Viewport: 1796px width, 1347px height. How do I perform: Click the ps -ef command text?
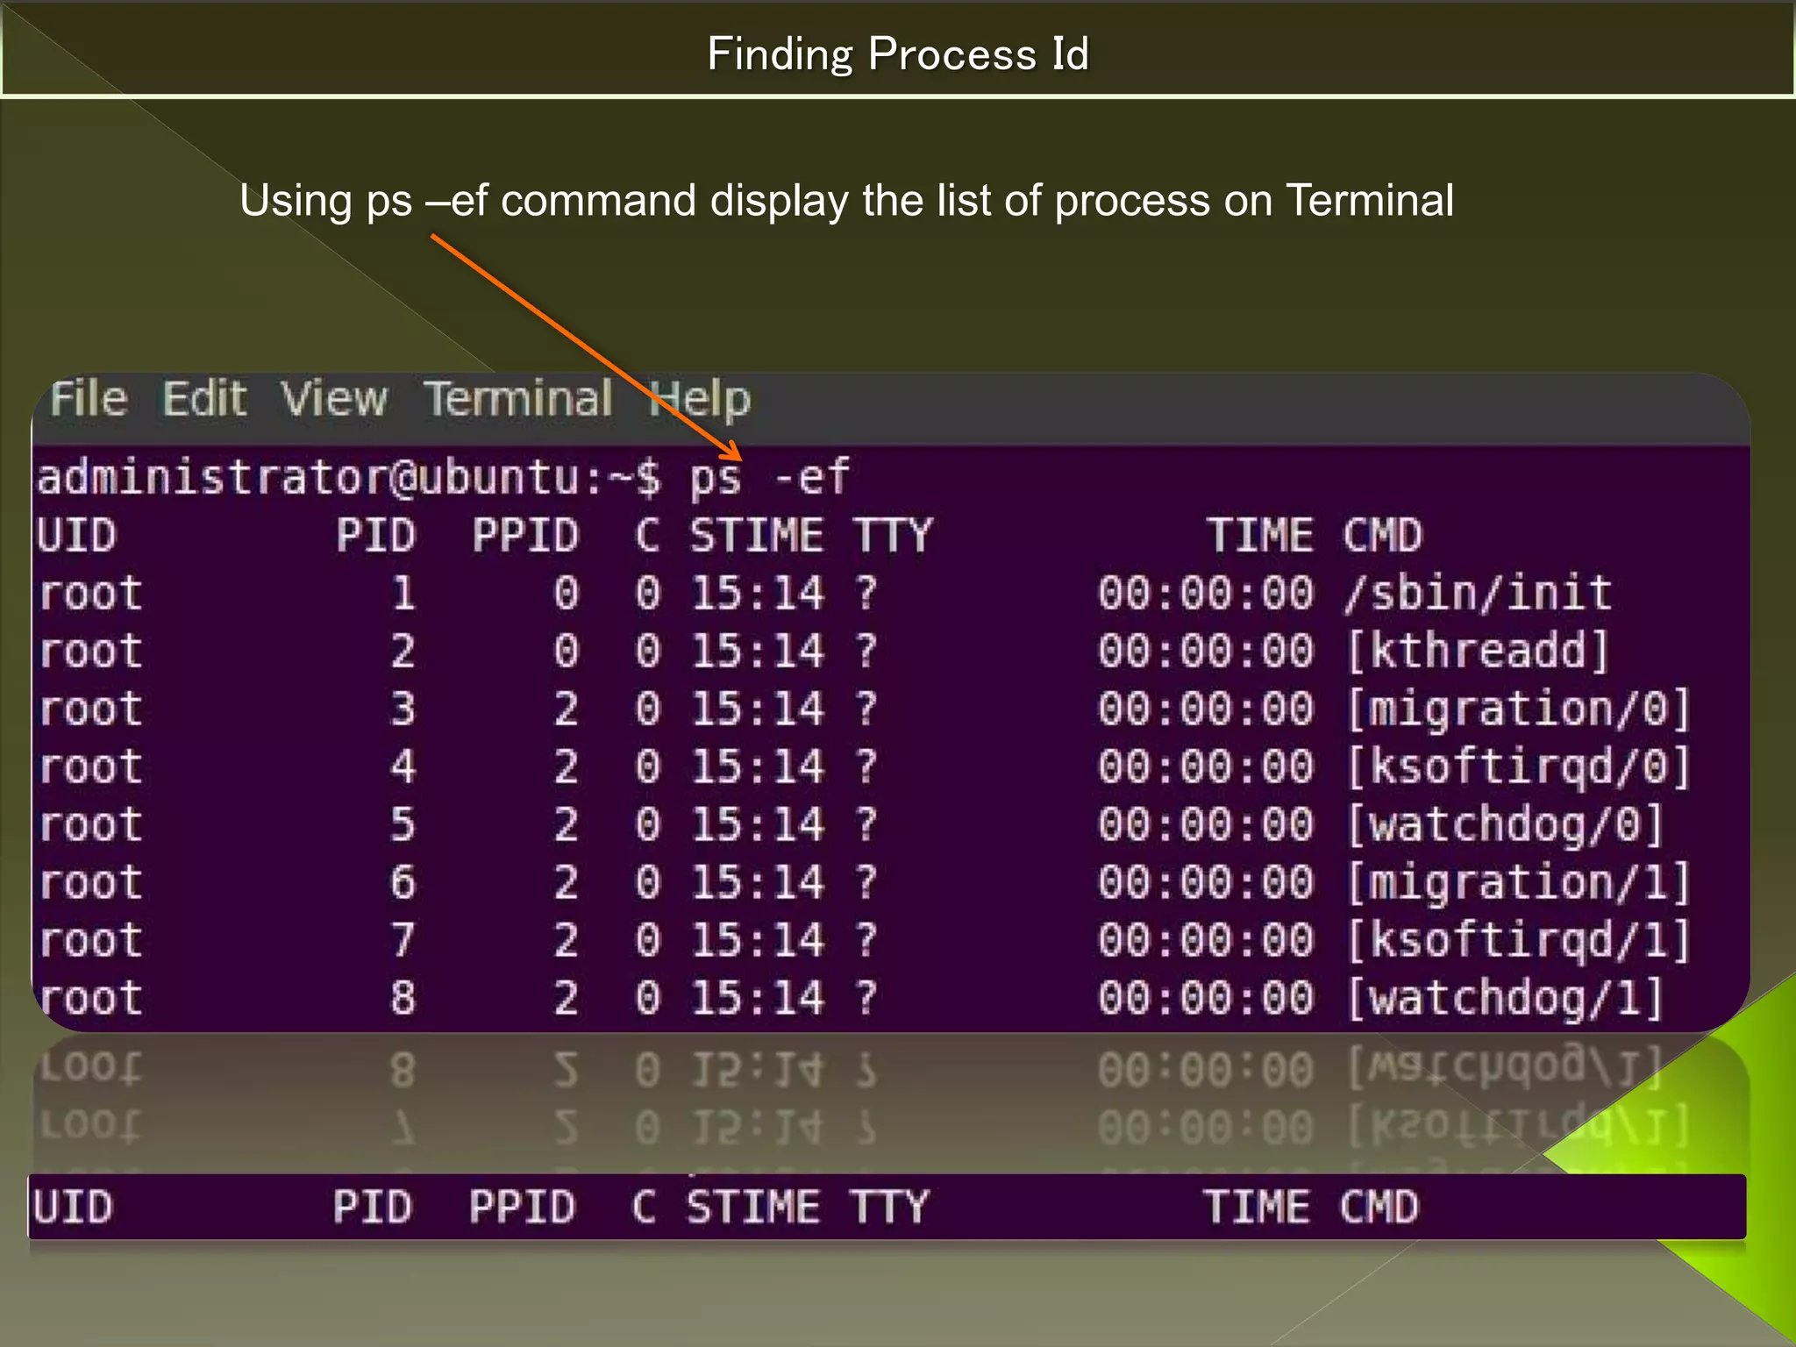[769, 478]
